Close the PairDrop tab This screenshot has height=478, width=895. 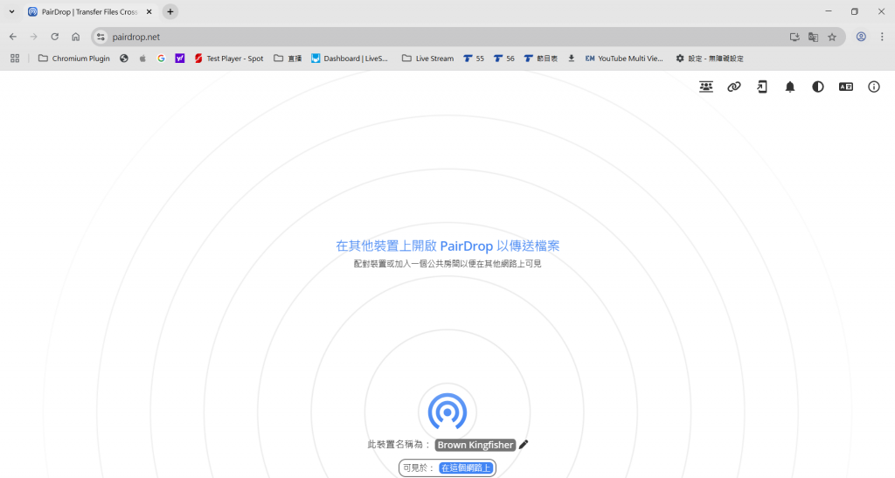click(x=149, y=11)
